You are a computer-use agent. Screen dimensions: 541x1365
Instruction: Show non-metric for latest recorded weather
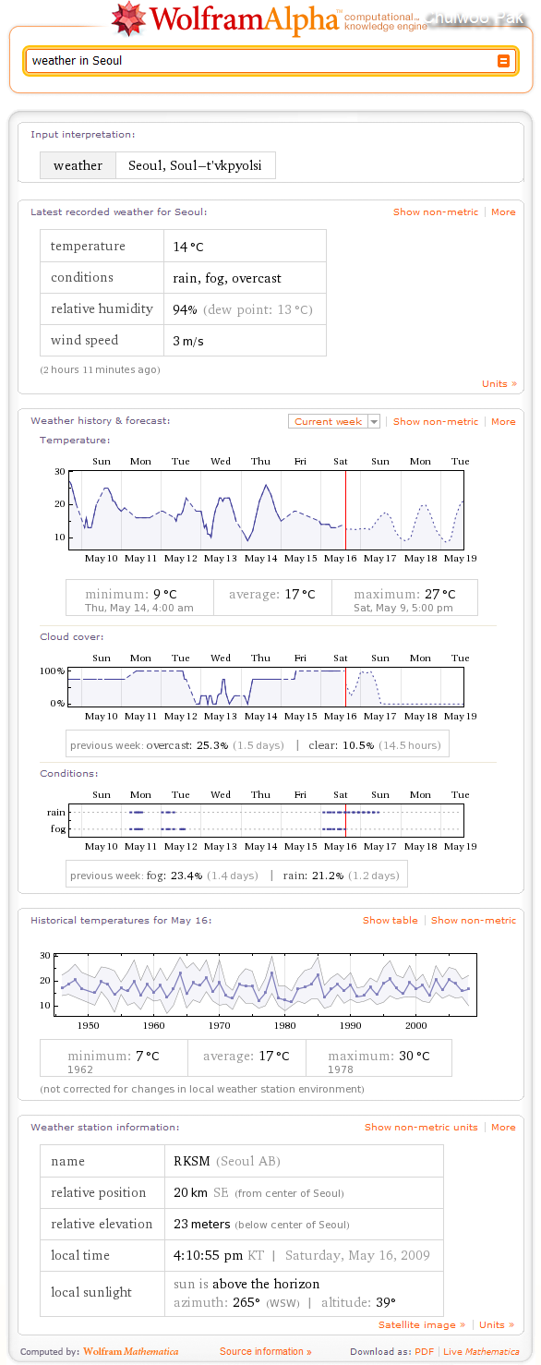436,212
